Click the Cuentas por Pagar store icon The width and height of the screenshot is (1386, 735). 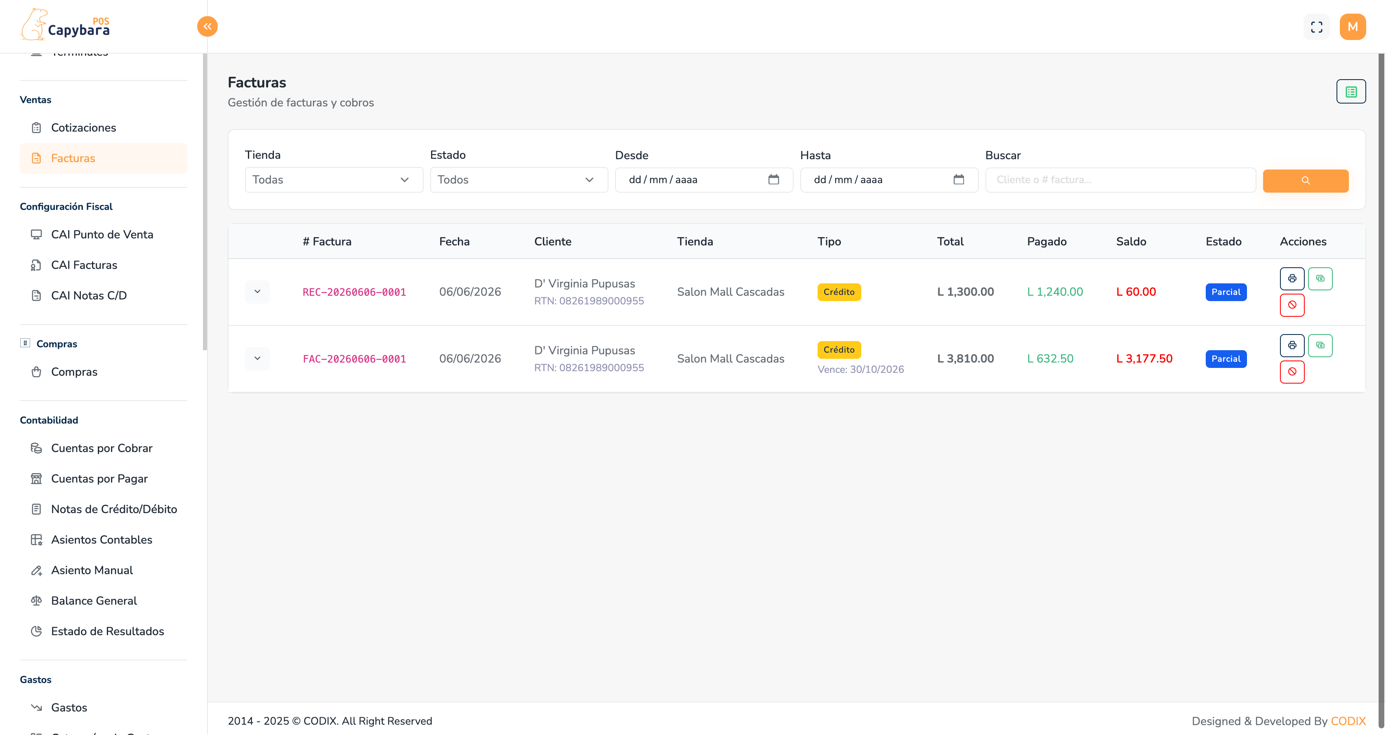point(36,479)
